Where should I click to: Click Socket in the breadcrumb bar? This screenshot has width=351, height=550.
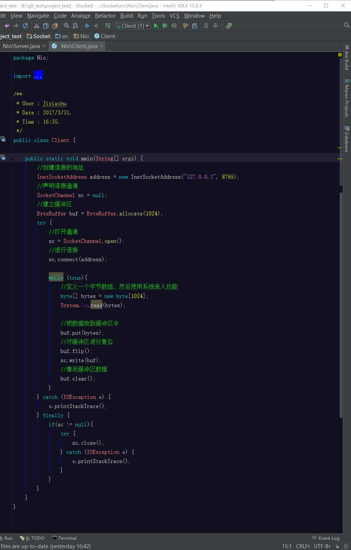39,36
